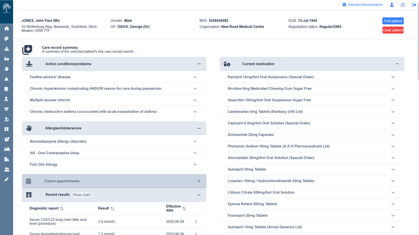Image resolution: width=419 pixels, height=235 pixels.
Task: Expand AR - Oral Contraceptive Unsp. row
Action: 195,153
